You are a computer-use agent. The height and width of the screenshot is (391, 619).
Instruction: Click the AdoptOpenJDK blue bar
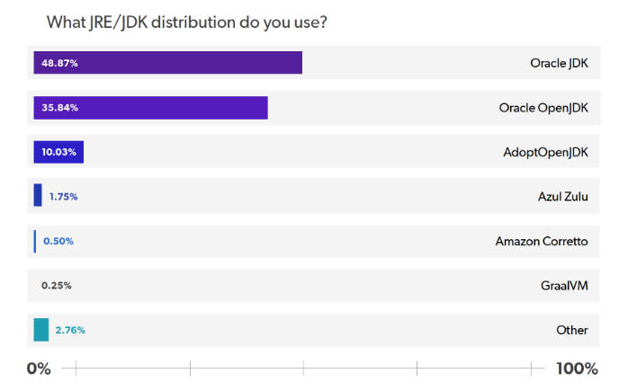pos(72,152)
